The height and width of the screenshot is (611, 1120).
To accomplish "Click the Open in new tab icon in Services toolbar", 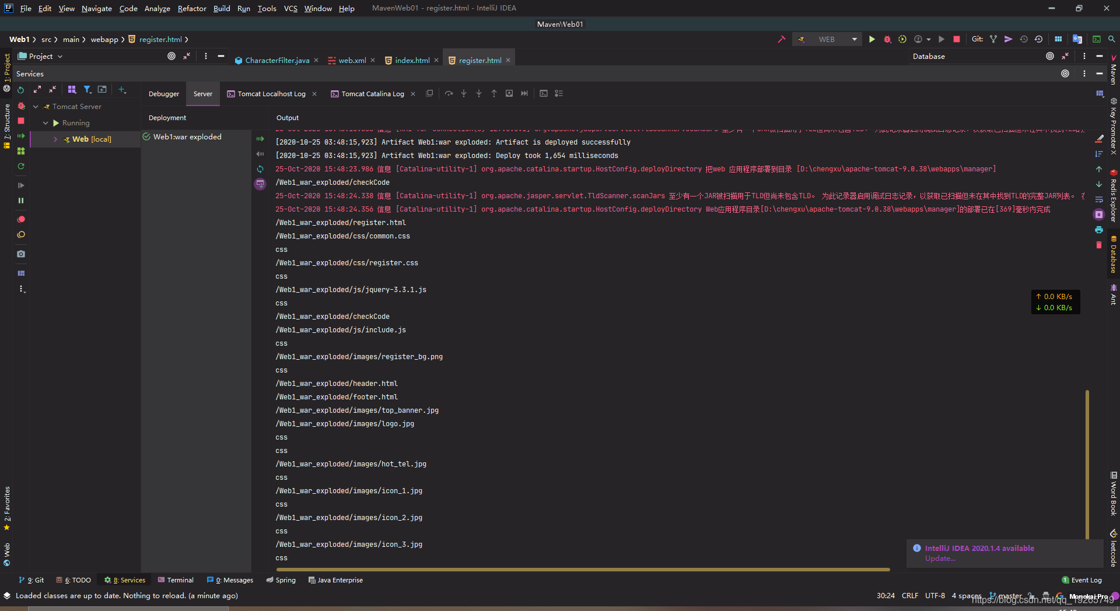I will coord(102,89).
